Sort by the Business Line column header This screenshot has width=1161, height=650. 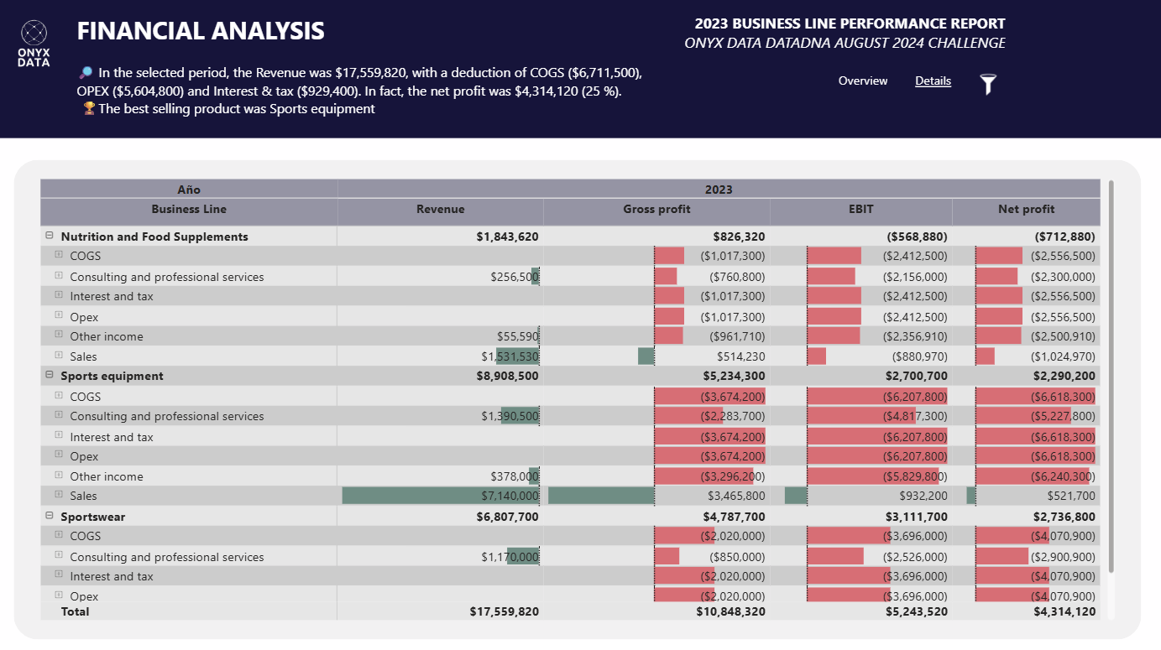click(x=189, y=210)
